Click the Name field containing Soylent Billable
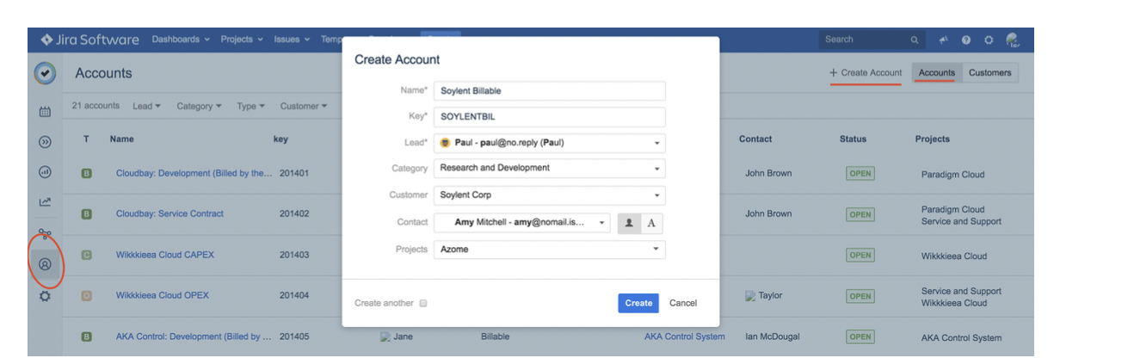This screenshot has width=1134, height=358. pyautogui.click(x=549, y=90)
